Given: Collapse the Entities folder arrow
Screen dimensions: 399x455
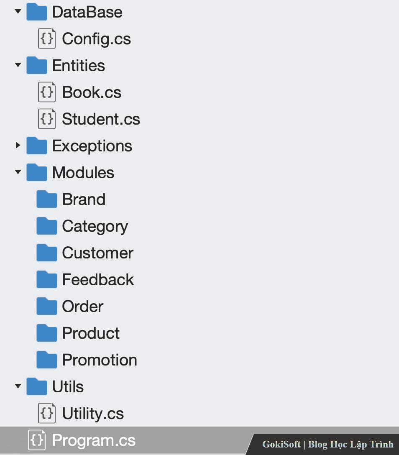Looking at the screenshot, I should 18,65.
